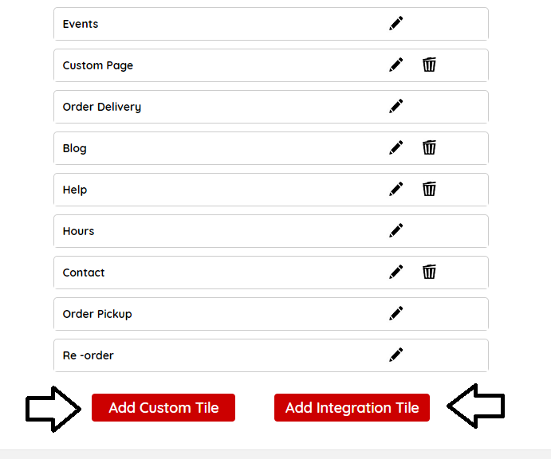Edit the Custom Page tile
This screenshot has width=551, height=459.
[396, 65]
